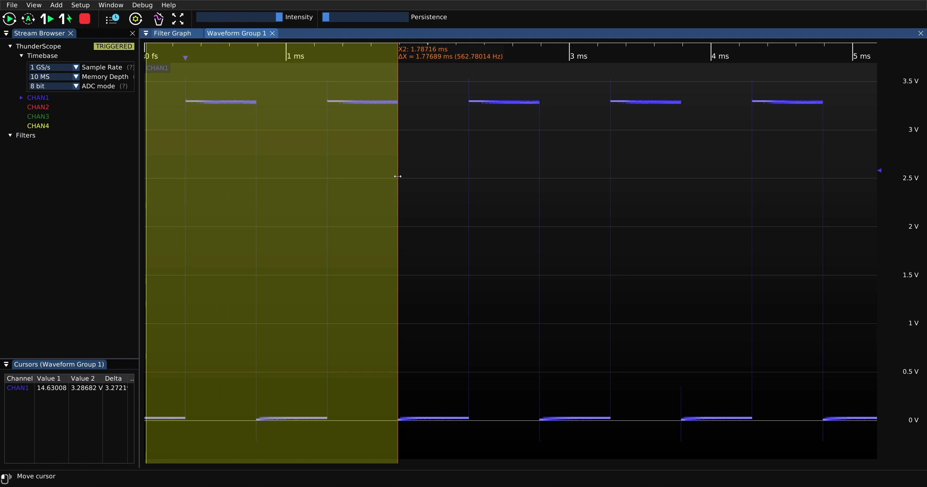Select CHAN2 in the stream browser
The width and height of the screenshot is (927, 487).
pyautogui.click(x=38, y=107)
